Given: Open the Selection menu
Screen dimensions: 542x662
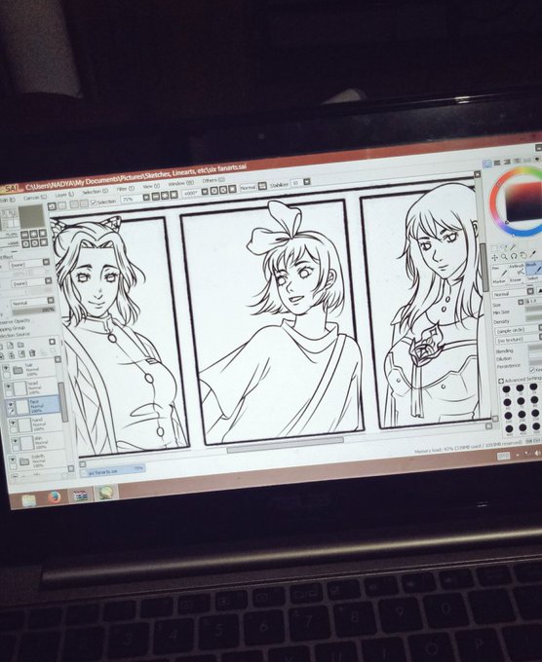Looking at the screenshot, I should [x=95, y=192].
